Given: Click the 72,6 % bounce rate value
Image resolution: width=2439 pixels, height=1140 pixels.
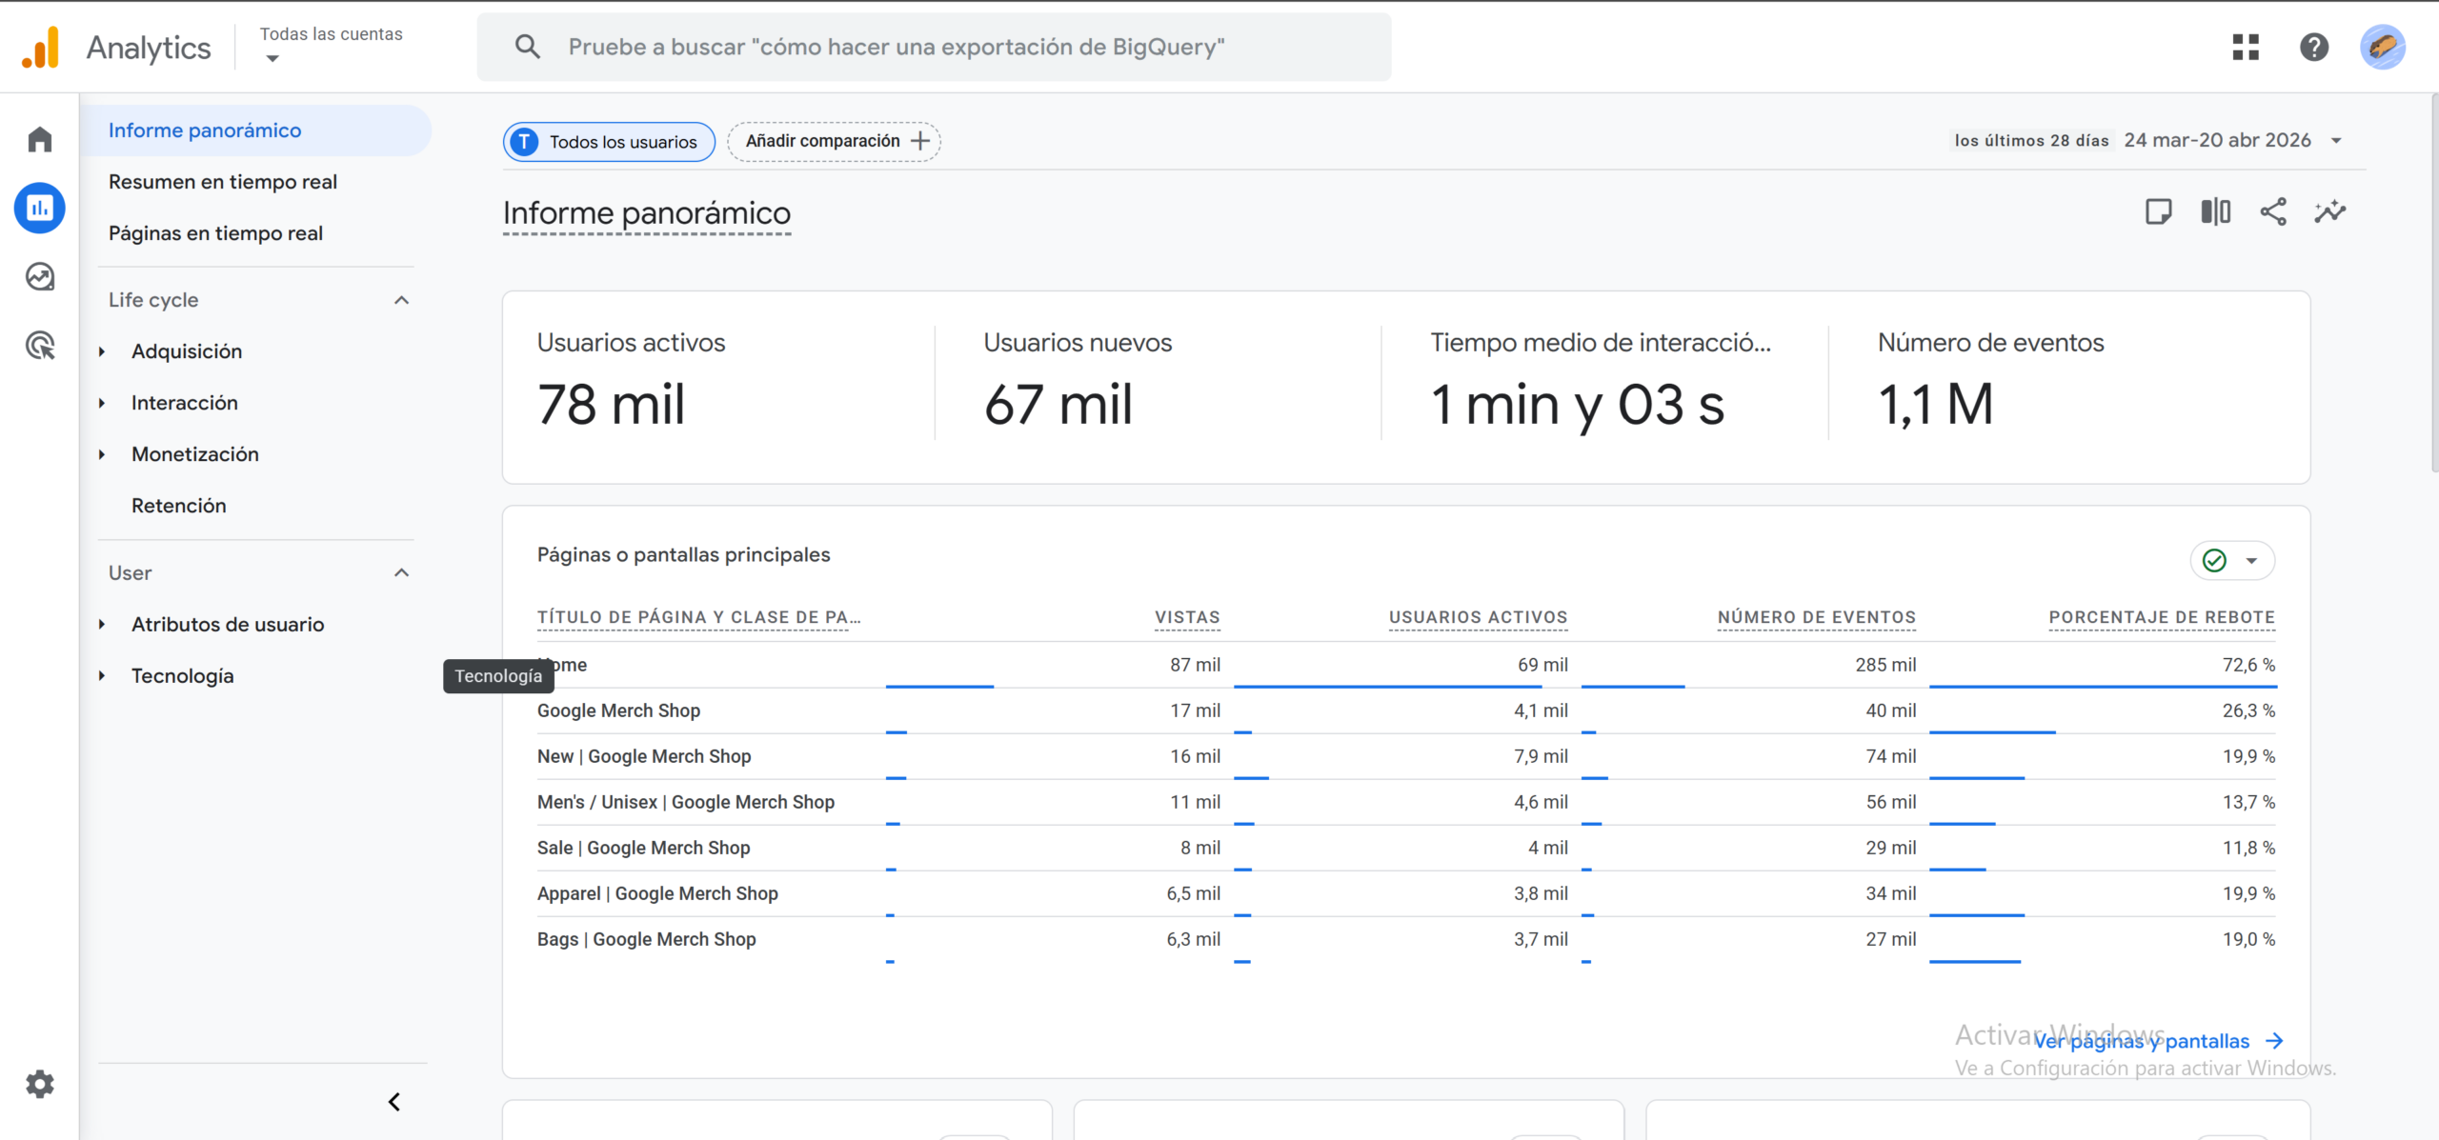Looking at the screenshot, I should (x=2248, y=665).
